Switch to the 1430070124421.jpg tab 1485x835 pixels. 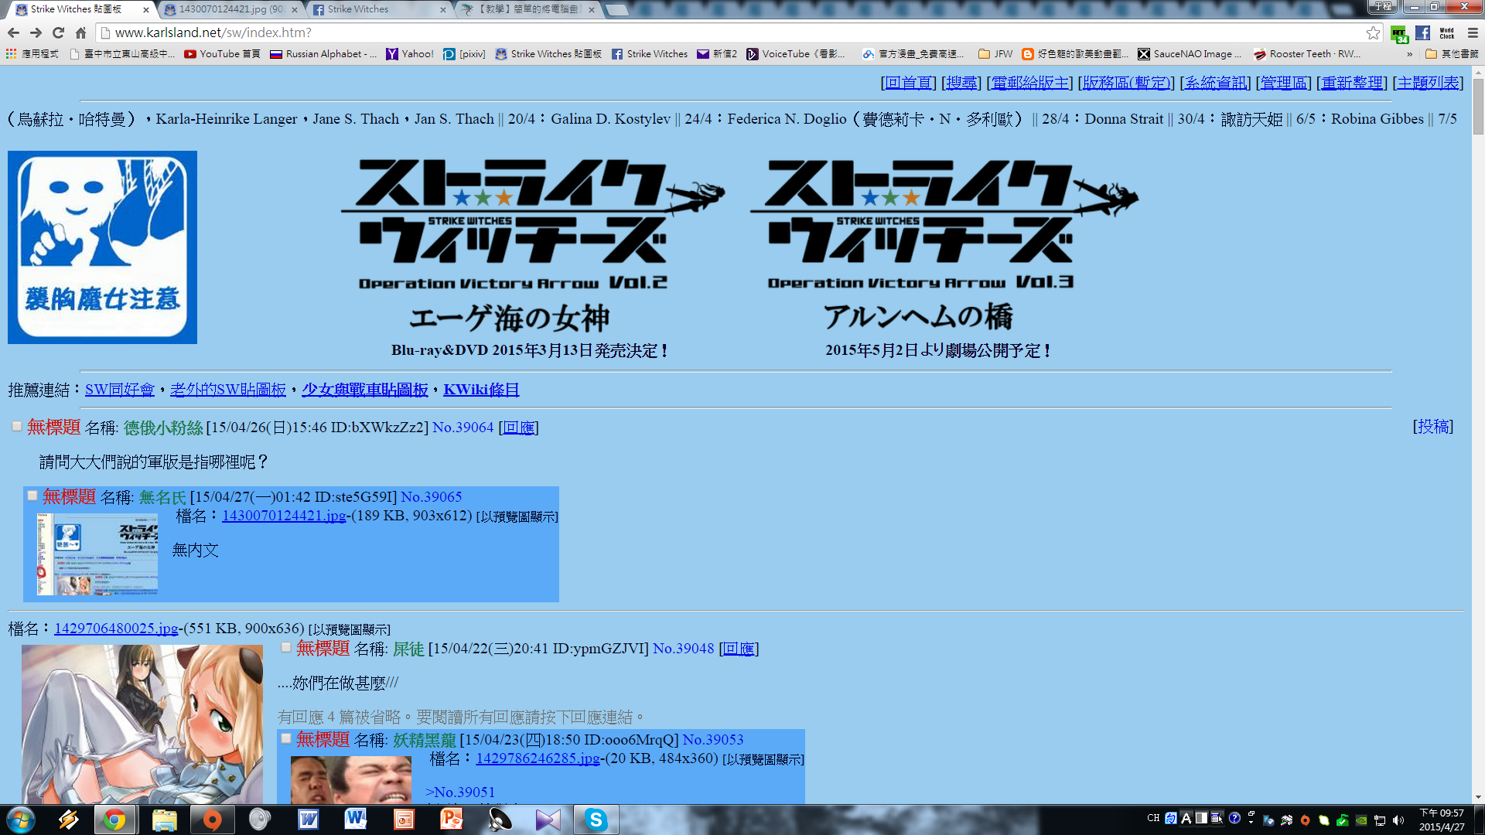(x=230, y=9)
